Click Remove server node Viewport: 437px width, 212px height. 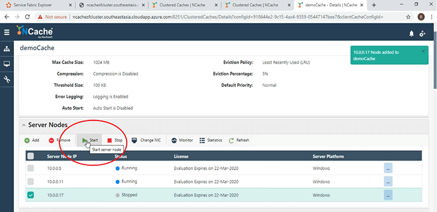pyautogui.click(x=59, y=140)
